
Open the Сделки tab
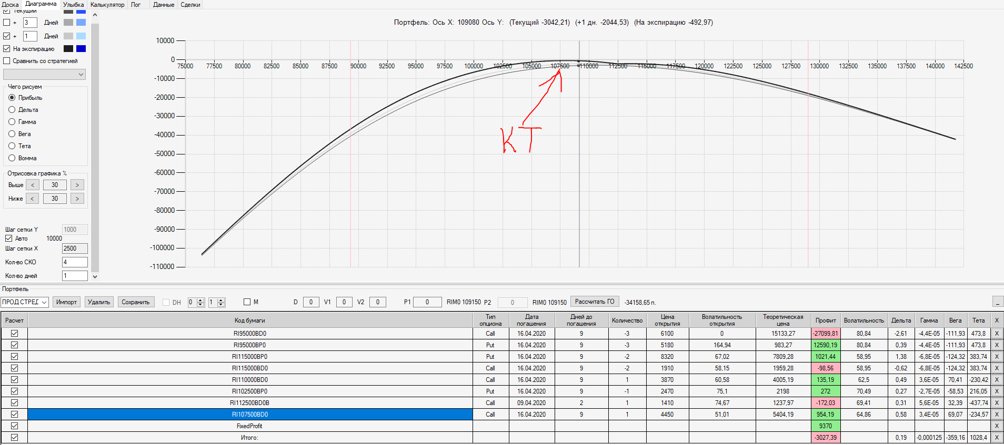pyautogui.click(x=190, y=5)
